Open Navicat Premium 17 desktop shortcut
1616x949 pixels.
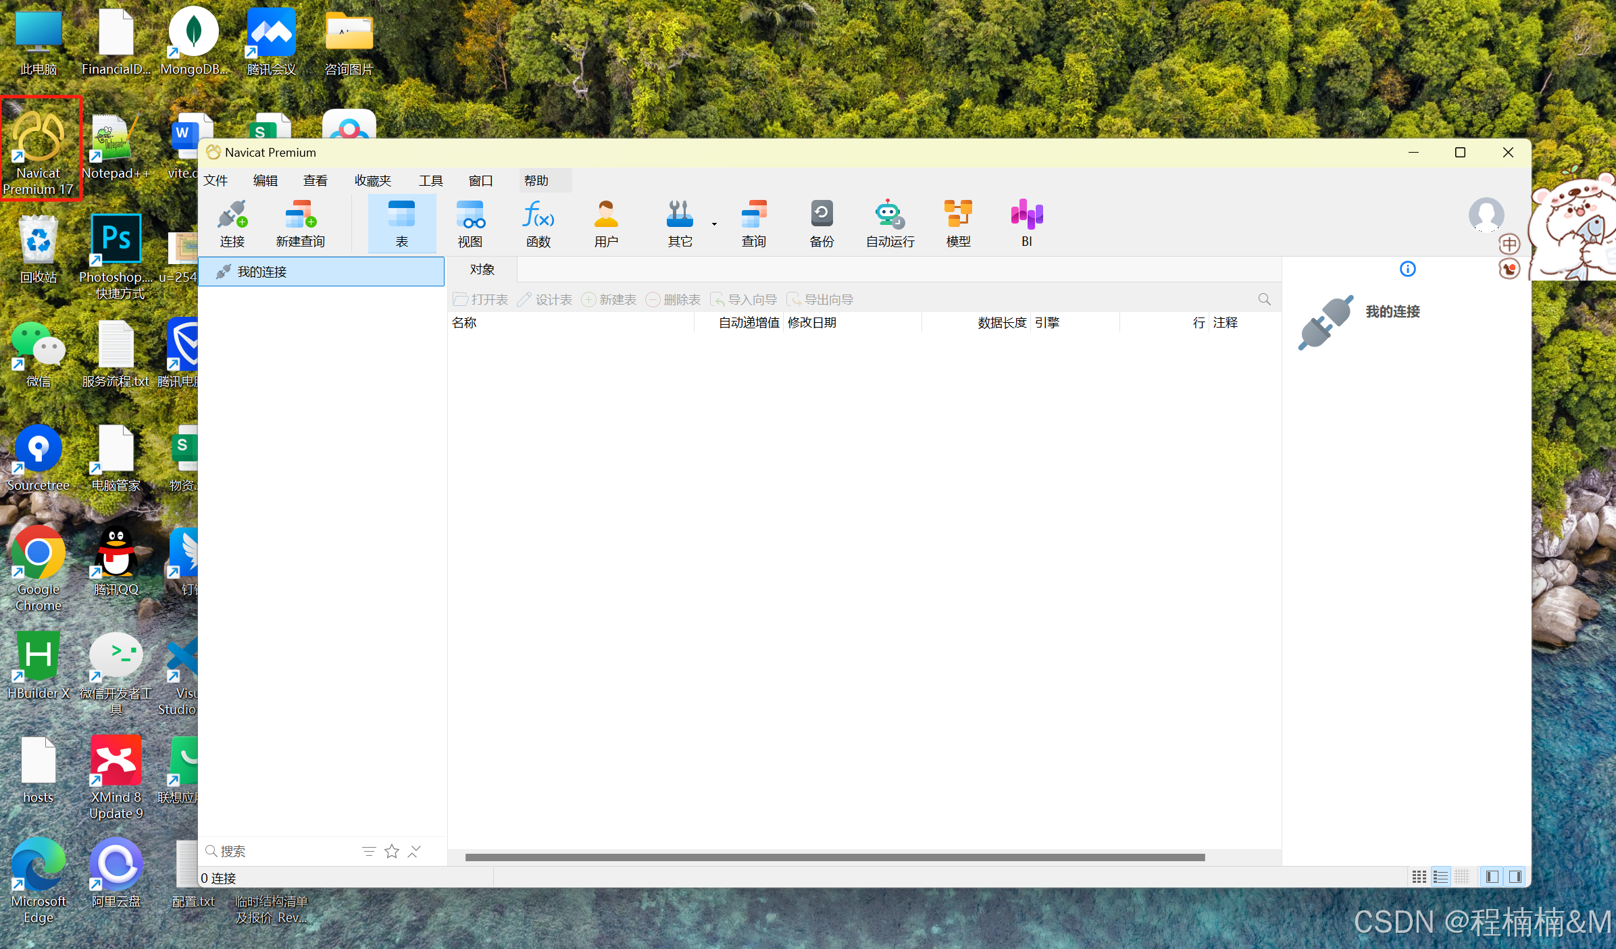(x=39, y=149)
